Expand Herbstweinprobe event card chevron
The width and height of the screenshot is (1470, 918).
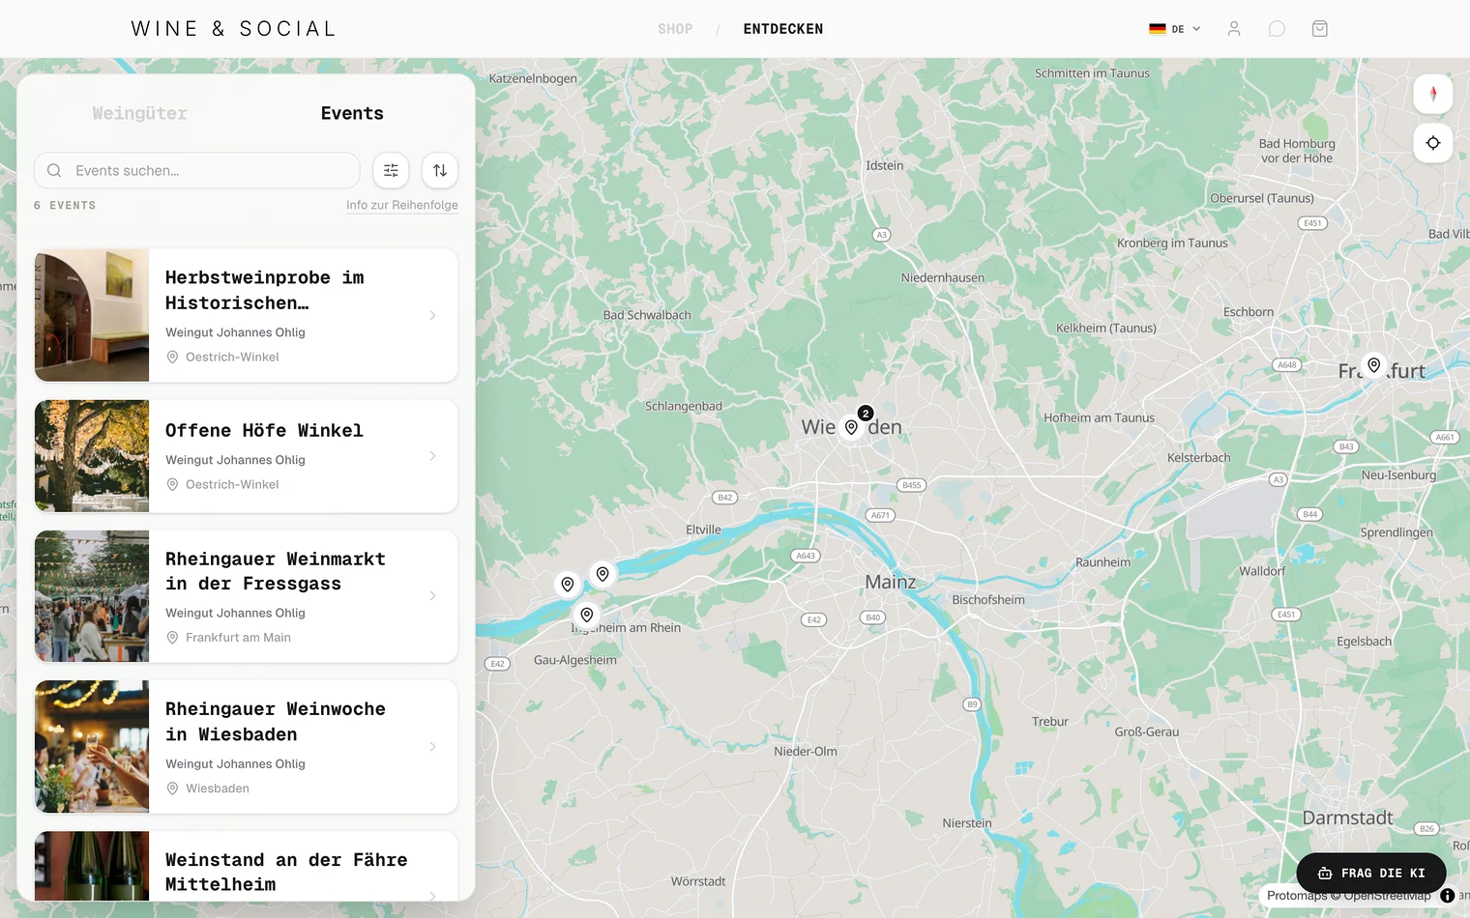tap(432, 315)
